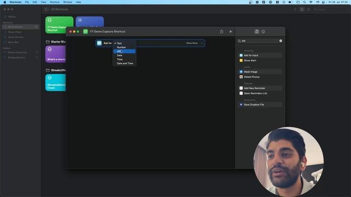The height and width of the screenshot is (197, 351).
Task: Open the Shortcuts app menu
Action: (15, 2)
